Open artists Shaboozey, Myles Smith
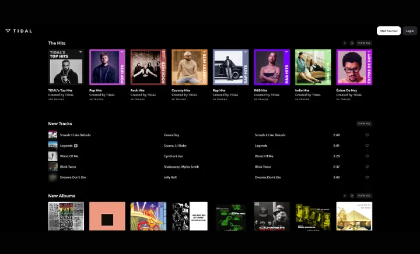This screenshot has width=420, height=254. point(181,167)
